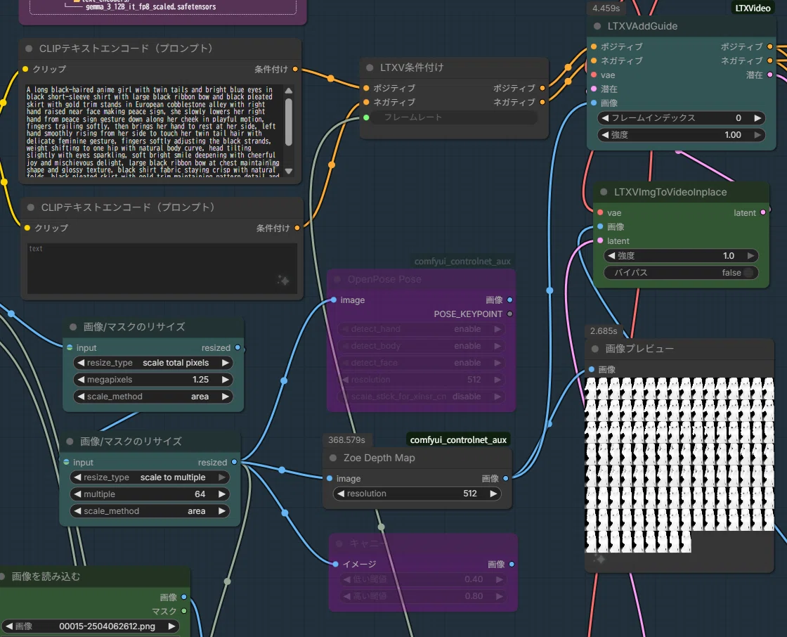The height and width of the screenshot is (637, 787).
Task: Click the 画像を読み込む マスク output socket
Action: [184, 611]
